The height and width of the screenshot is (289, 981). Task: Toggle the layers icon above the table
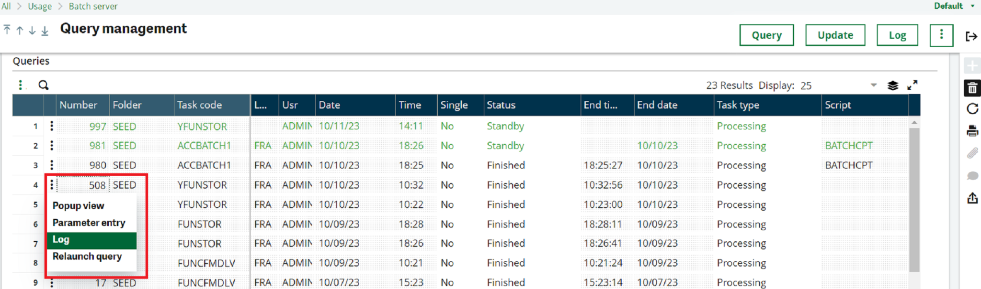click(x=892, y=85)
